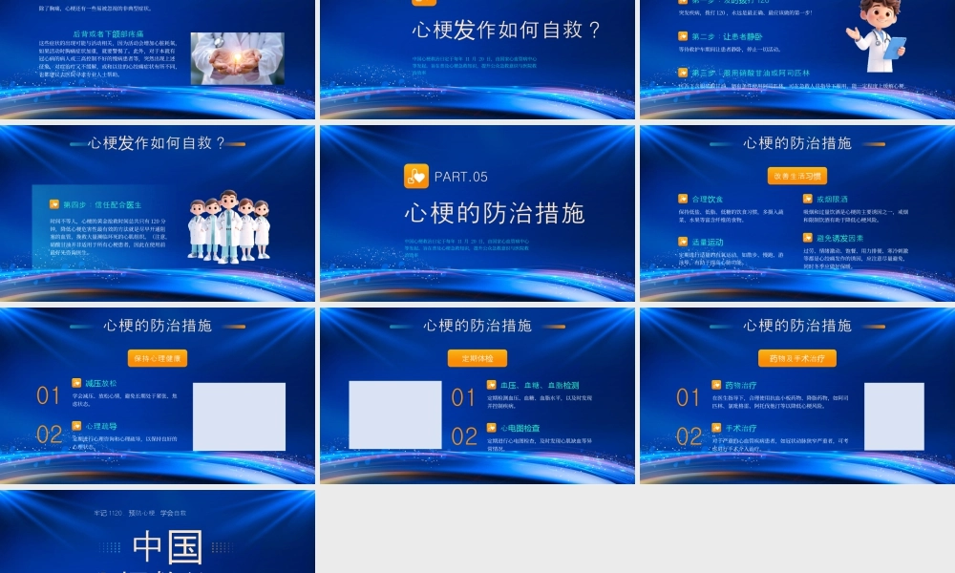Click the 戒烟限酒 heading text
The image size is (955, 573).
(x=832, y=200)
